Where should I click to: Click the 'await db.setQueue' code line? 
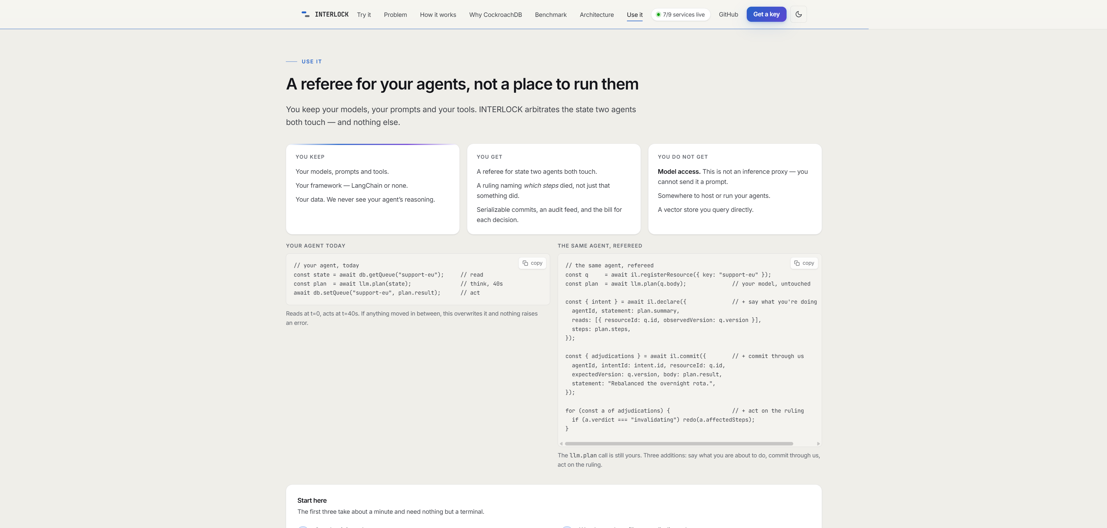[367, 293]
